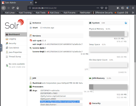Open Security in the Solr sidebar
Viewport: 136px width, 106px height.
16,43
